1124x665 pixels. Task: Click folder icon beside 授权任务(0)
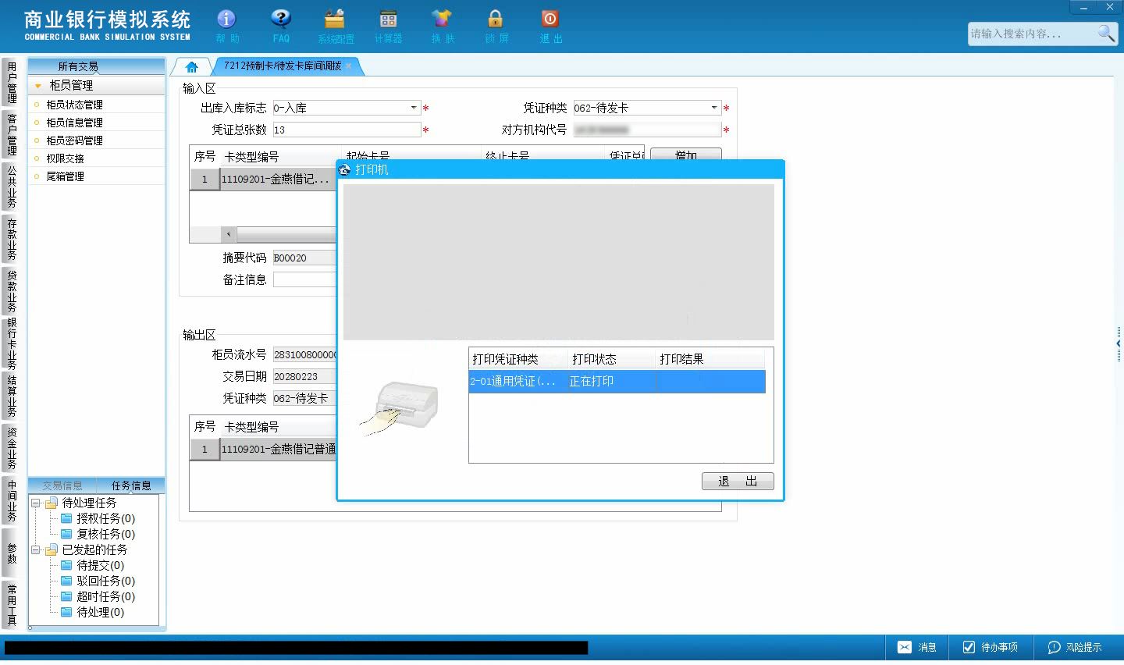click(x=66, y=518)
